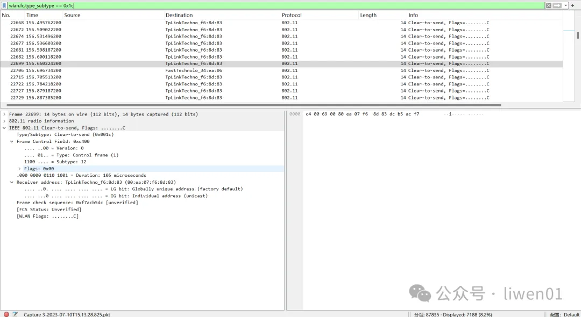
Task: Collapse the Frame Control Field section
Action: tap(12, 141)
